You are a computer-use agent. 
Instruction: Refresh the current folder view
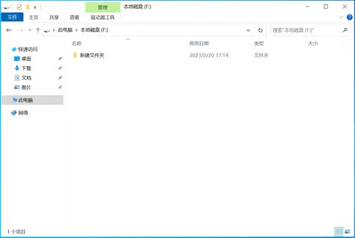260,30
